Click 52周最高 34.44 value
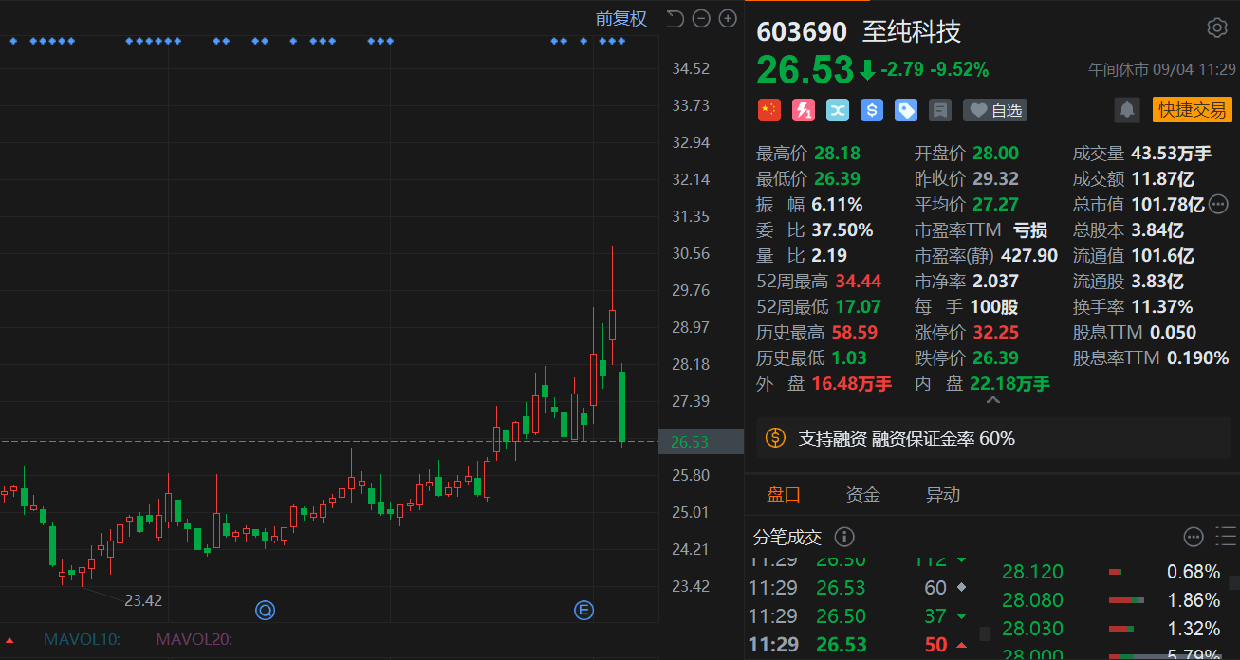 (859, 281)
